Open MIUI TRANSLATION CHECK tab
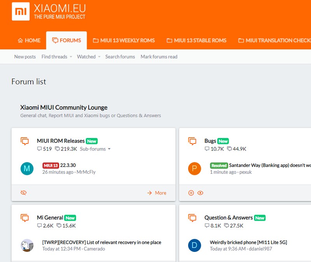Image resolution: width=311 pixels, height=262 pixels. [x=274, y=40]
